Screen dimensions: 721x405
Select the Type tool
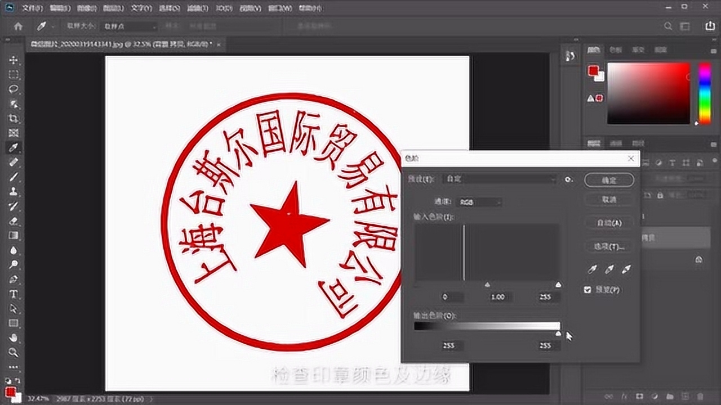coord(13,291)
